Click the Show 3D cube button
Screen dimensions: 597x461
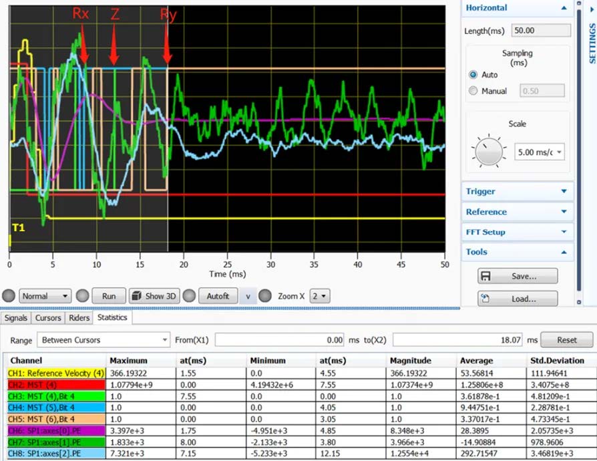pyautogui.click(x=154, y=296)
